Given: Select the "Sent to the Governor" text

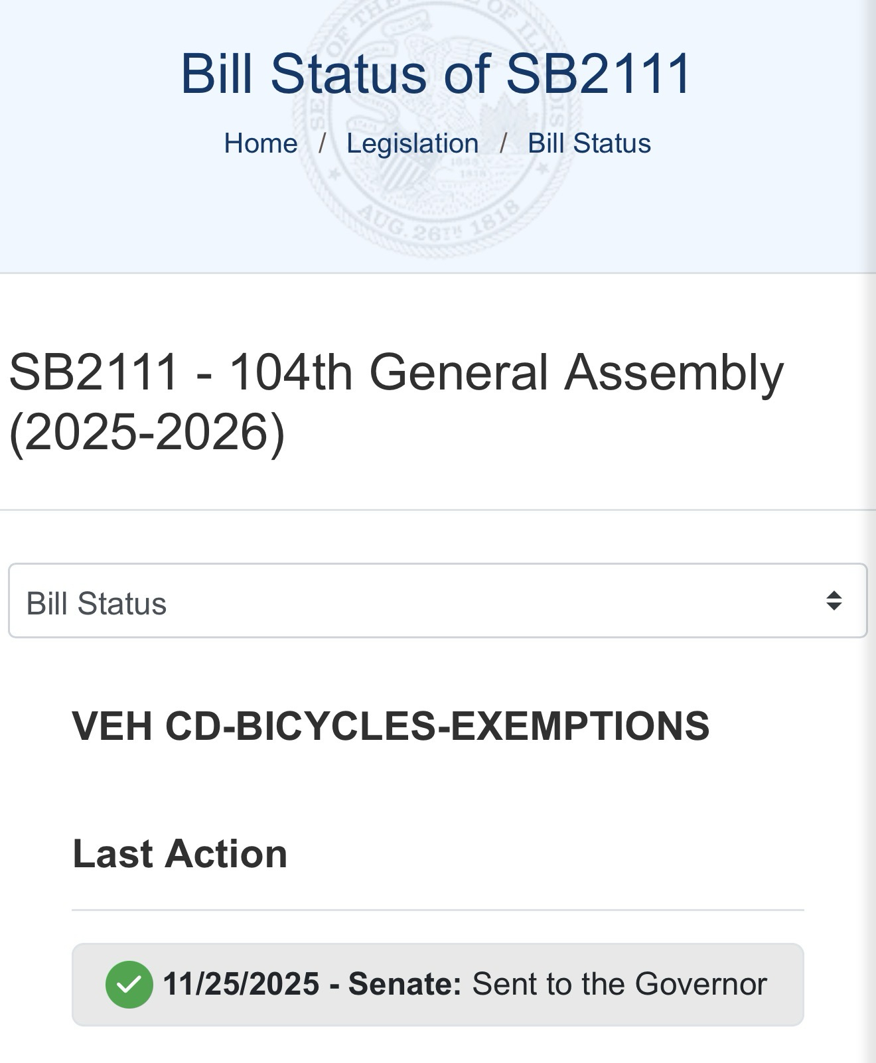Looking at the screenshot, I should click(619, 984).
